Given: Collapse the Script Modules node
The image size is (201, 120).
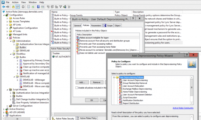Looking at the screenshot, I should click(x=7, y=90).
